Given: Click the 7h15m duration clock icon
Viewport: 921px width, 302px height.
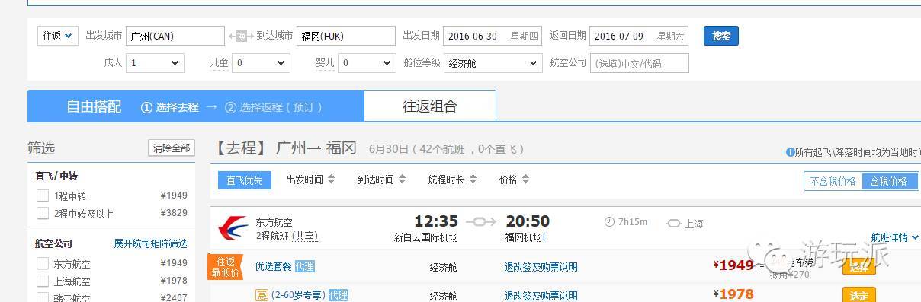Looking at the screenshot, I should pos(609,222).
